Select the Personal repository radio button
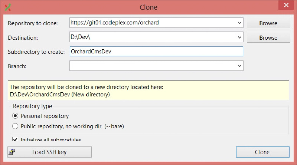 tap(15, 116)
